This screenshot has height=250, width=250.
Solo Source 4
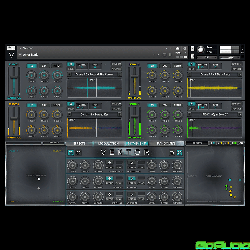[x=191, y=109]
